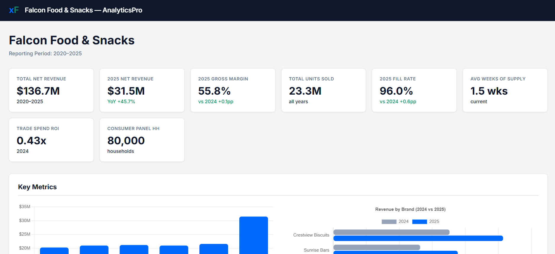The width and height of the screenshot is (555, 254).
Task: Click the Key Metrics section heading
Action: (x=37, y=187)
